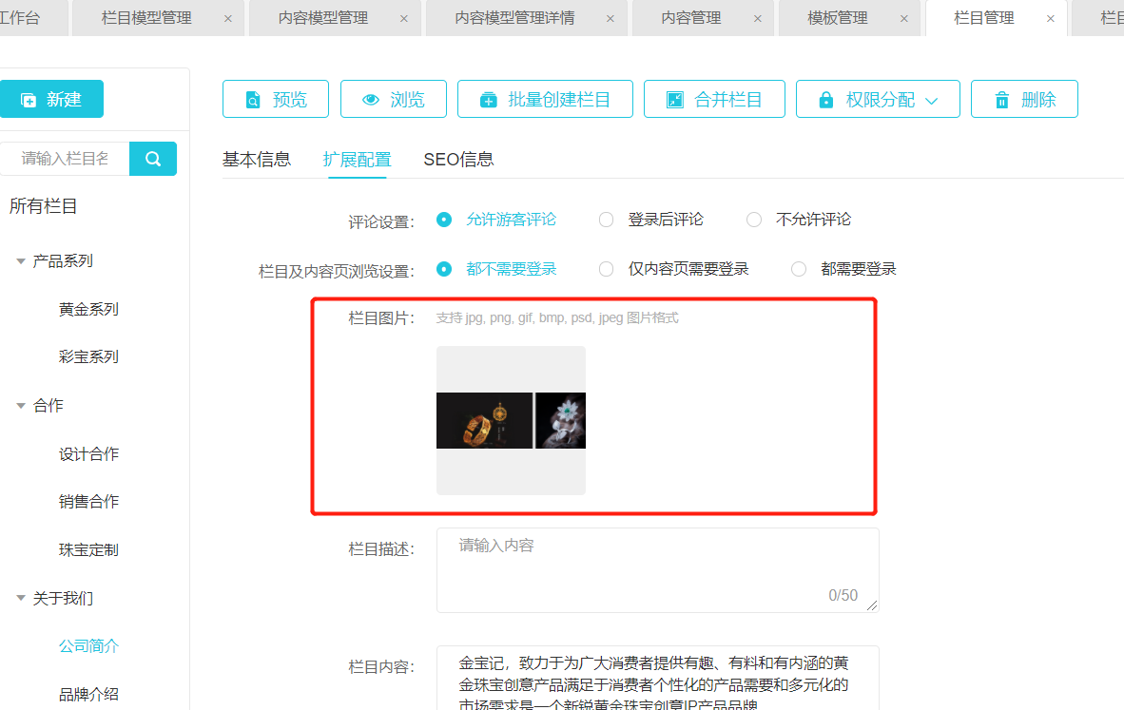
Task: Open the 权限分配 dropdown
Action: (878, 99)
